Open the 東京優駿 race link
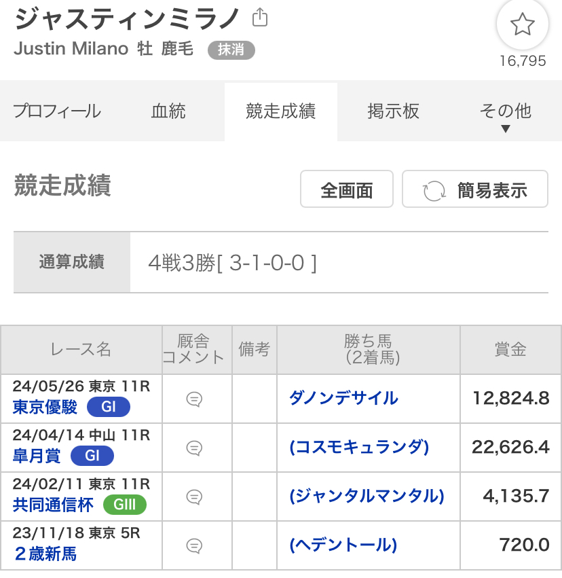The image size is (562, 578). pos(45,407)
